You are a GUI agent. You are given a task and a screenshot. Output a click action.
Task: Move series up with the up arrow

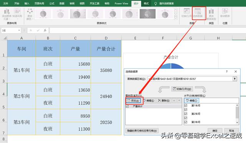click(x=174, y=101)
